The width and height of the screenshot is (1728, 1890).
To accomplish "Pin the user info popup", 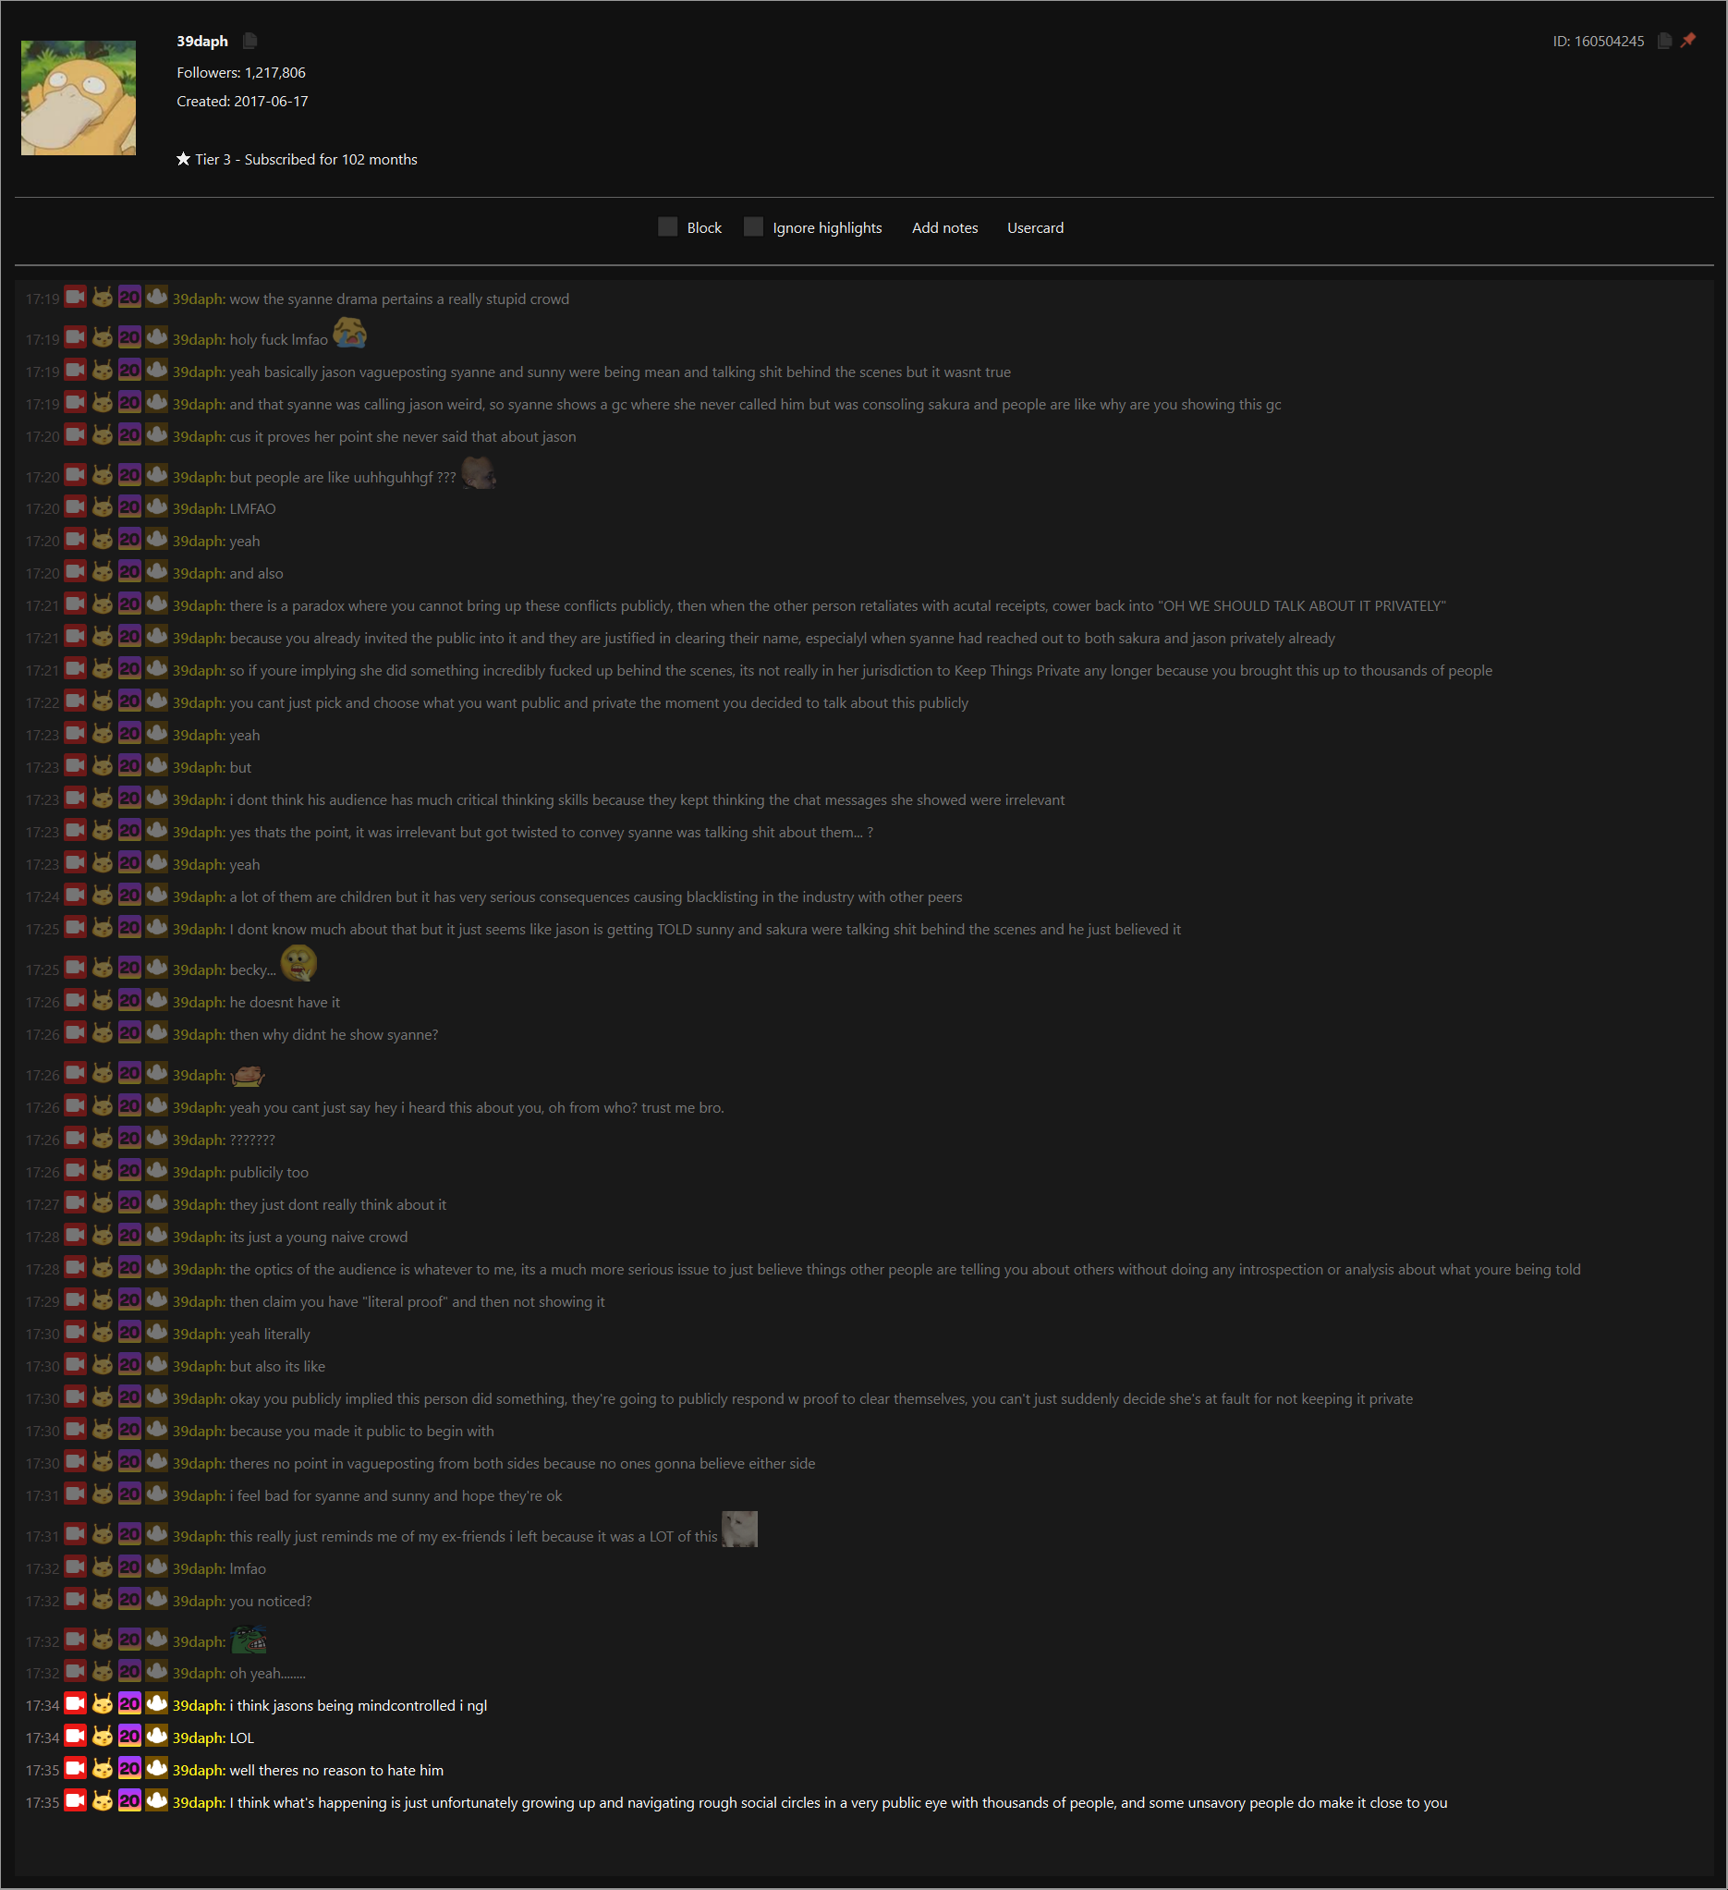I will click(x=1688, y=41).
